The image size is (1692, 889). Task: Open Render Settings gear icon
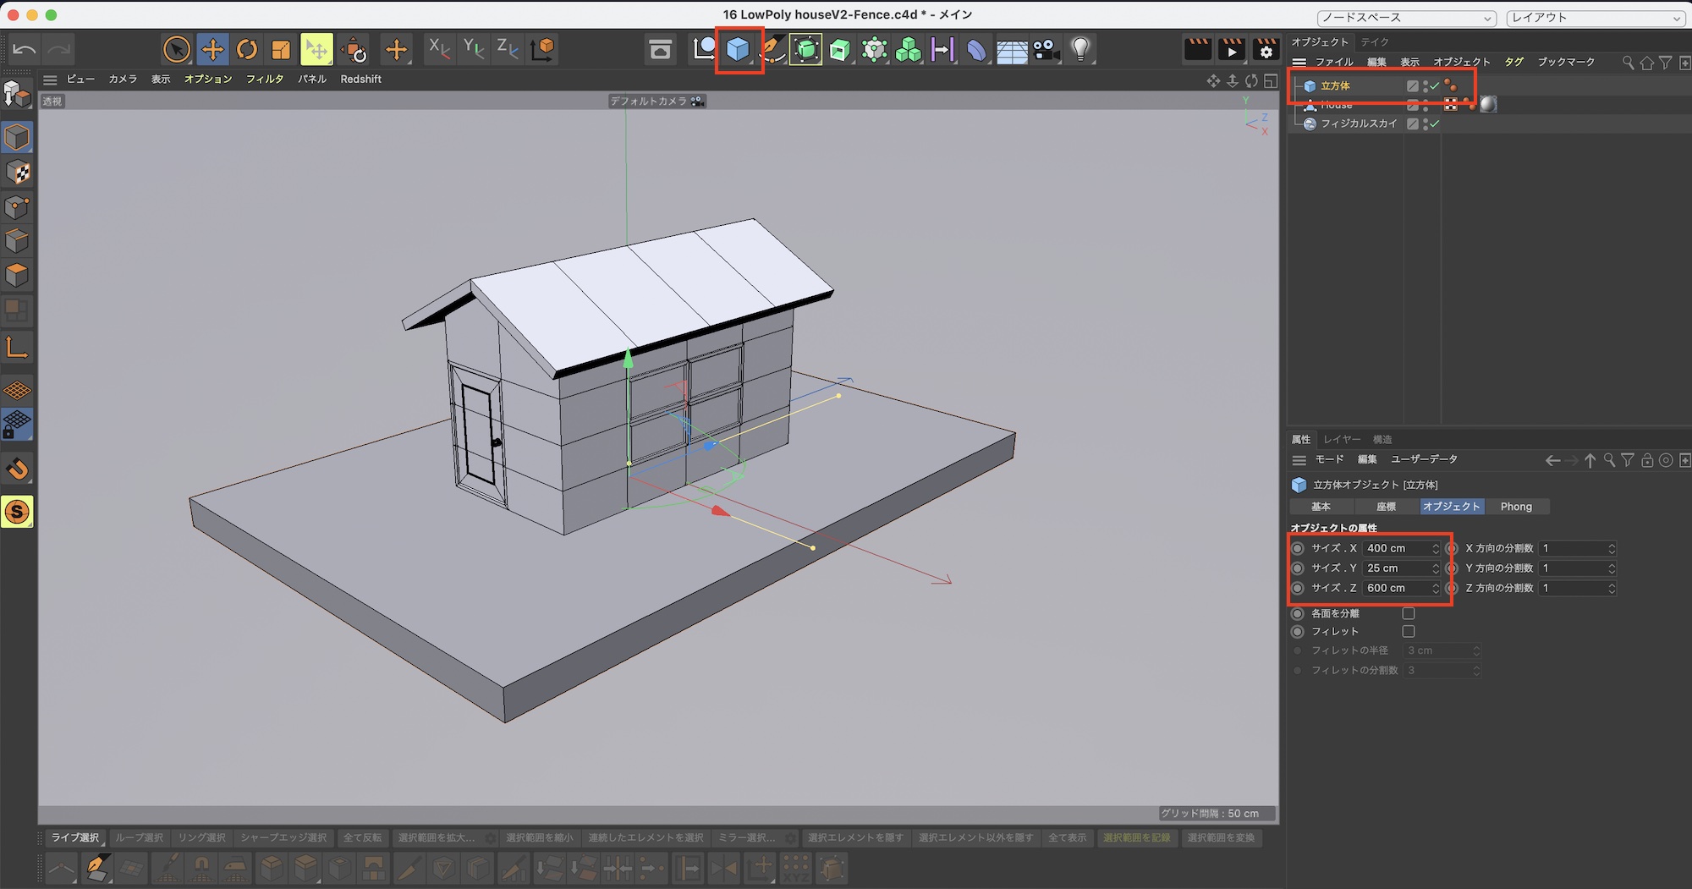1266,50
